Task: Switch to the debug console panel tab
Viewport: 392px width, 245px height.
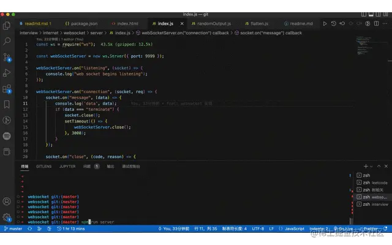Action: tap(131, 166)
